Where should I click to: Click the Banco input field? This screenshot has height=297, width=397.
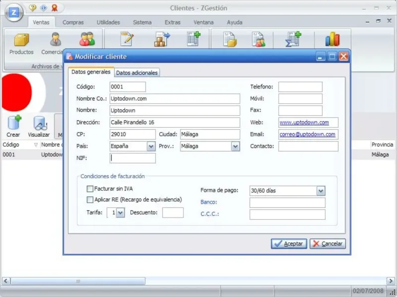[287, 202]
